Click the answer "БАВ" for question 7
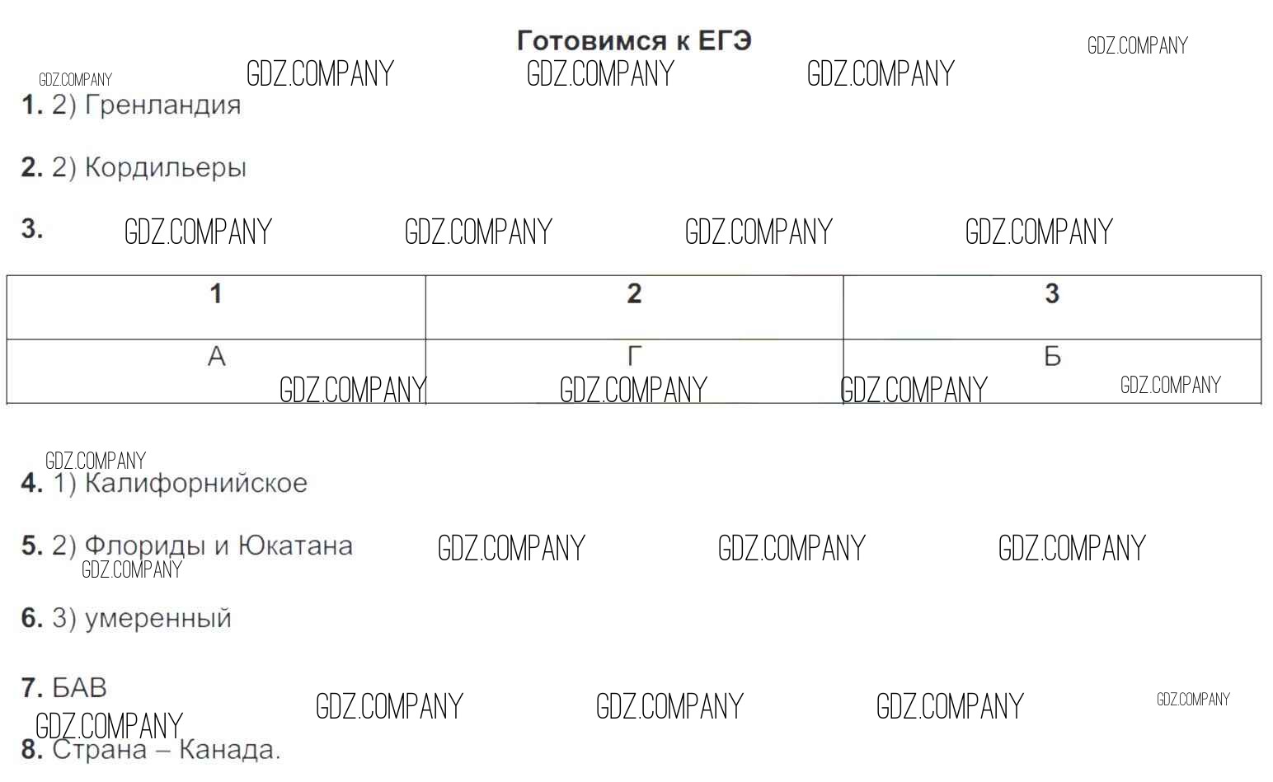Screen dimensions: 1273x782 pyautogui.click(x=79, y=687)
